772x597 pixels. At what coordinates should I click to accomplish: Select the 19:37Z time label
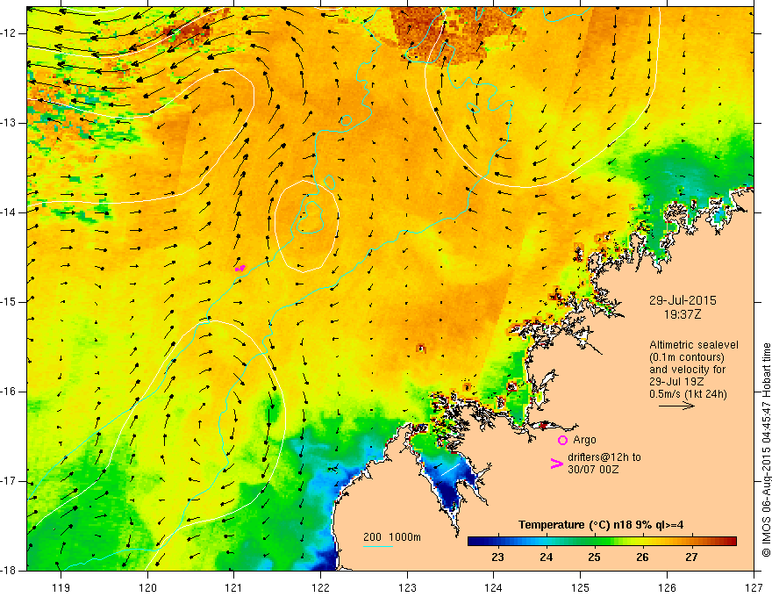682,314
